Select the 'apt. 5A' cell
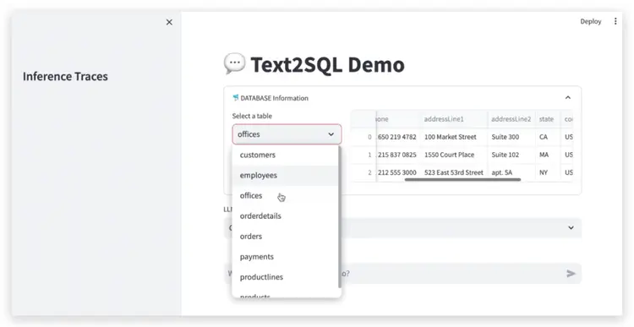The height and width of the screenshot is (327, 634). 511,172
